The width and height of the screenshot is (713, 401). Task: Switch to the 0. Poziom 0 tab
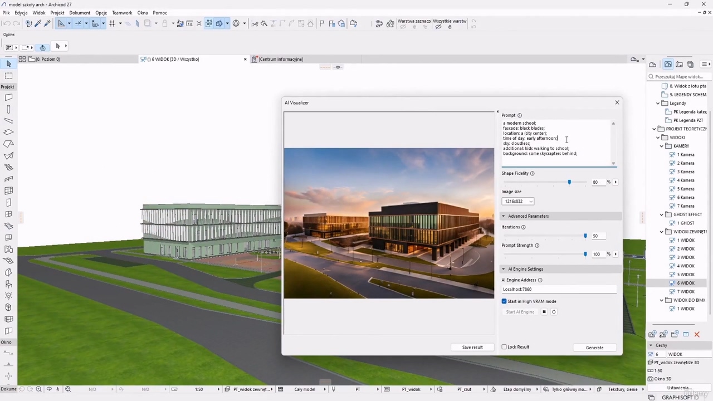point(47,59)
